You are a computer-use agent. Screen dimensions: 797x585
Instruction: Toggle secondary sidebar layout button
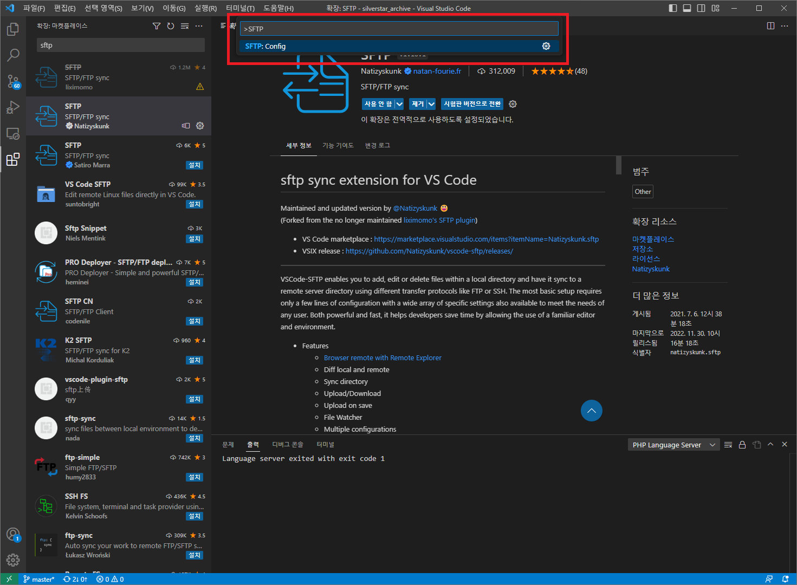[x=701, y=8]
